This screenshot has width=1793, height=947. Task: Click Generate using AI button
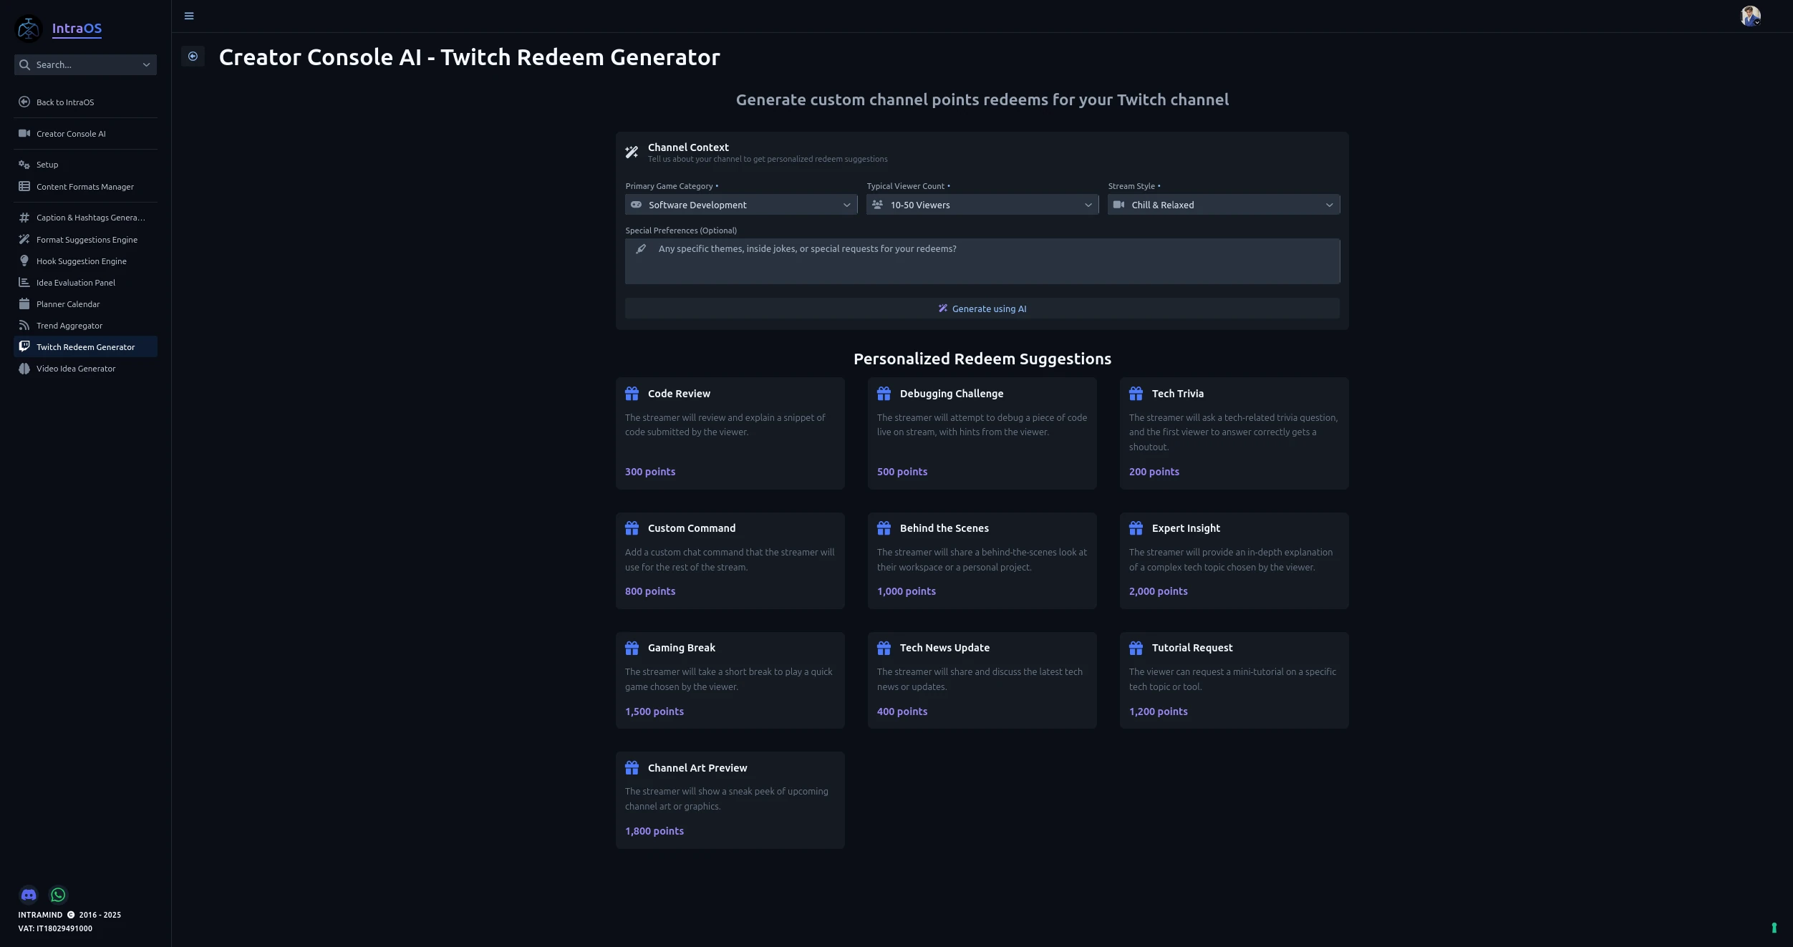[982, 309]
